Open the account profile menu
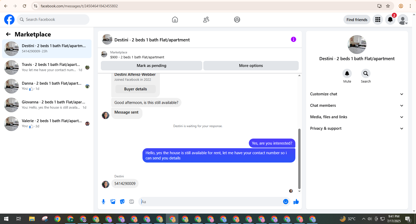The height and width of the screenshot is (224, 416). (403, 20)
